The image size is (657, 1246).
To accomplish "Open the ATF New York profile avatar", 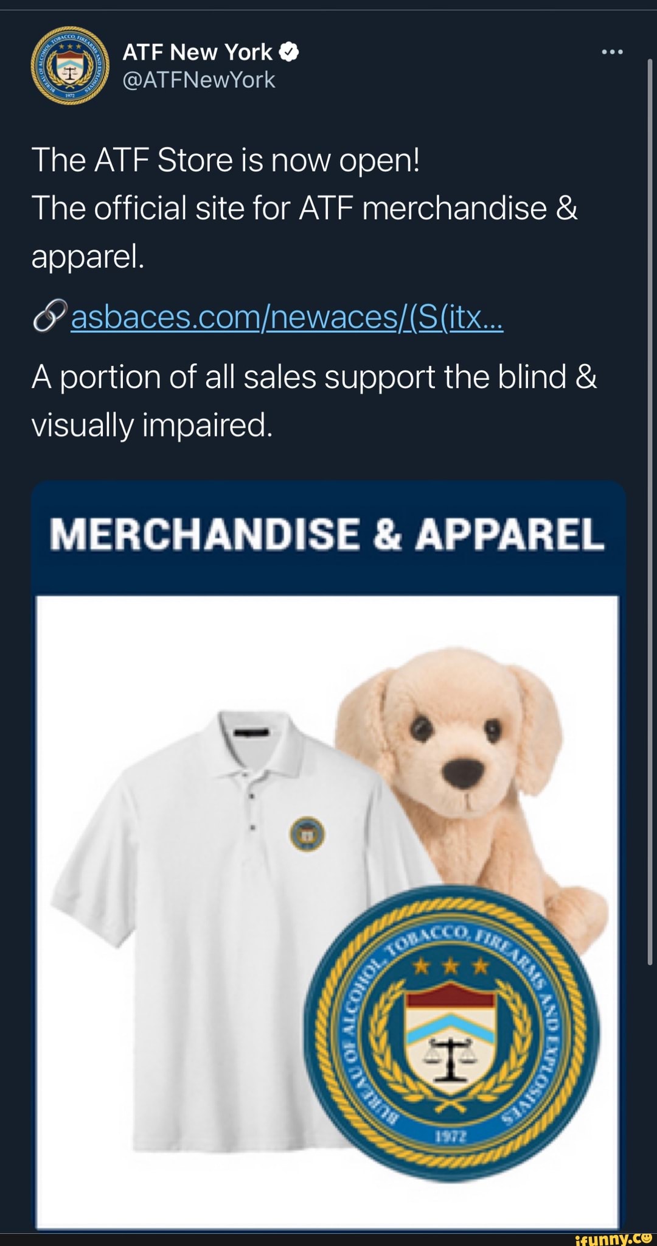I will [x=70, y=65].
